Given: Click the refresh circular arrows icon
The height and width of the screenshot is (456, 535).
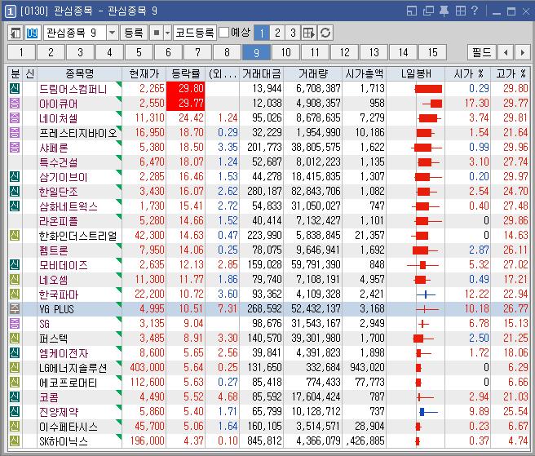Looking at the screenshot, I should [325, 33].
